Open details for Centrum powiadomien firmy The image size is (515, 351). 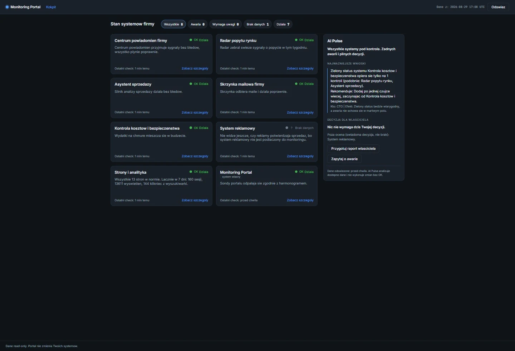195,68
